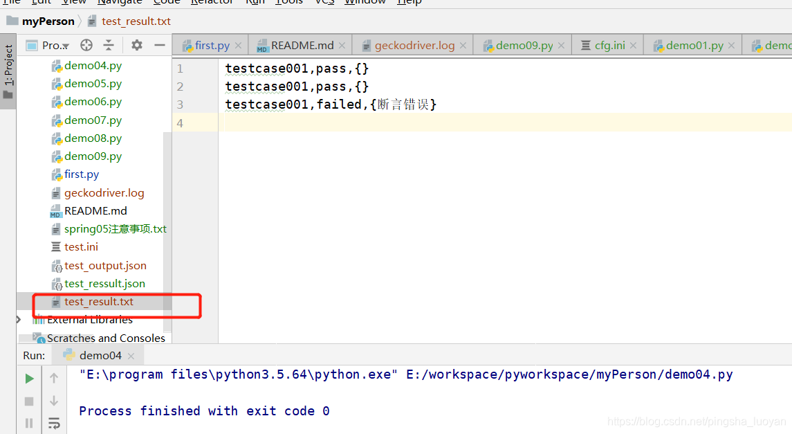Toggle soft-wrap icon in Run console
The width and height of the screenshot is (792, 434).
click(54, 423)
